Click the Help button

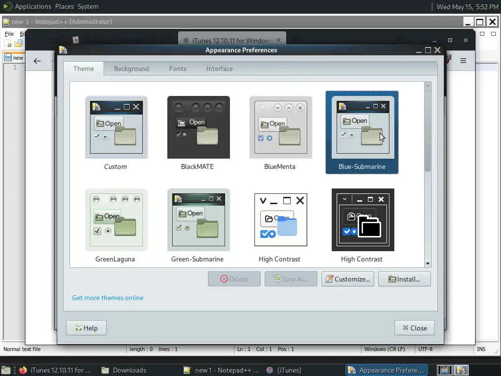86,328
